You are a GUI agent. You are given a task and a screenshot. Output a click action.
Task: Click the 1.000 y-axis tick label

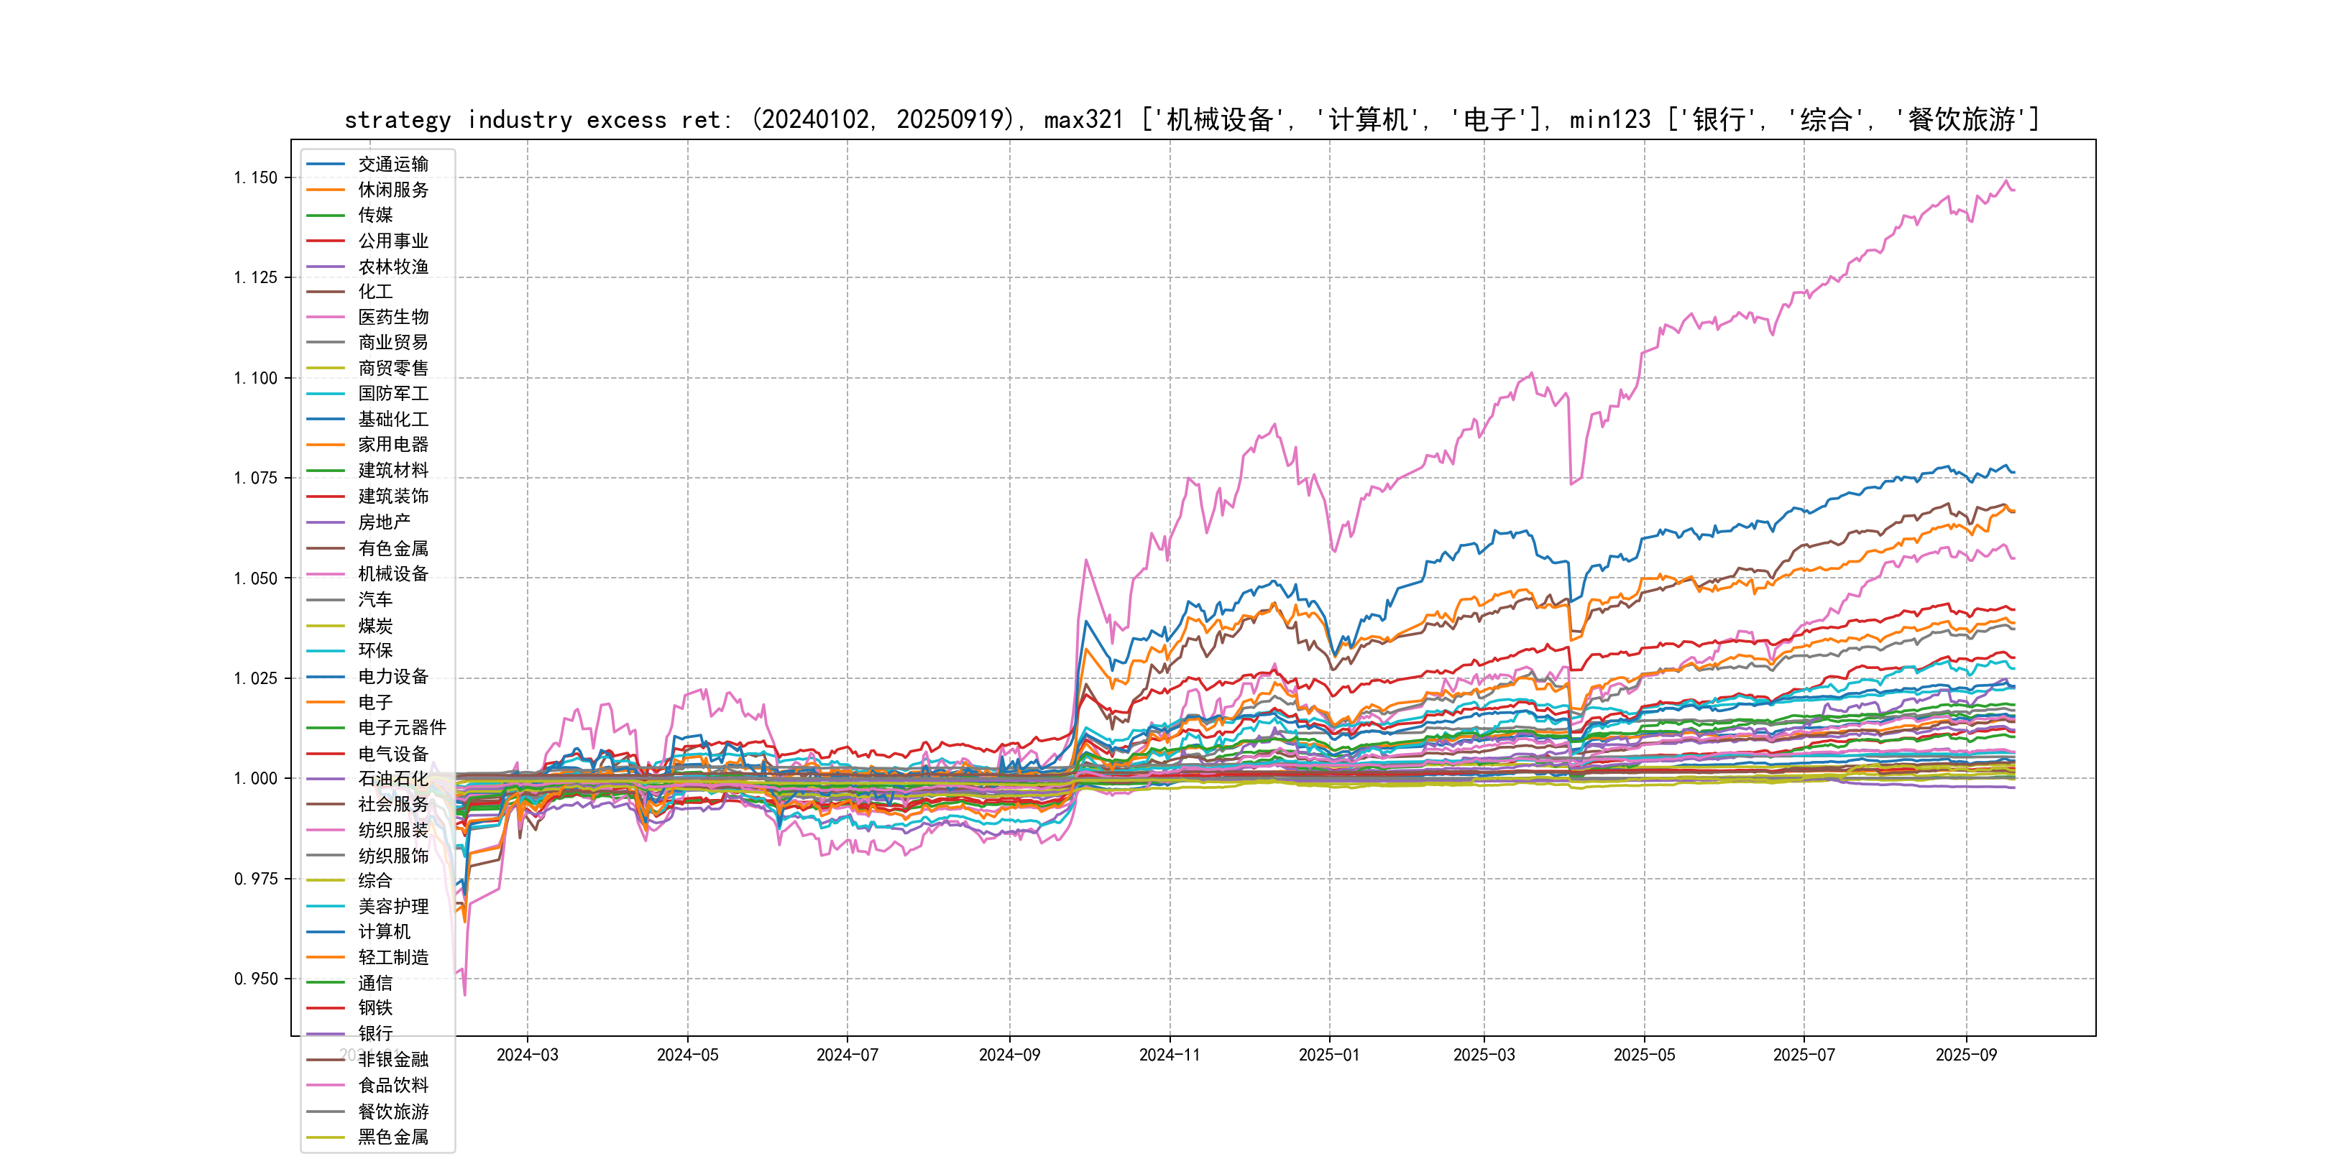pyautogui.click(x=256, y=779)
